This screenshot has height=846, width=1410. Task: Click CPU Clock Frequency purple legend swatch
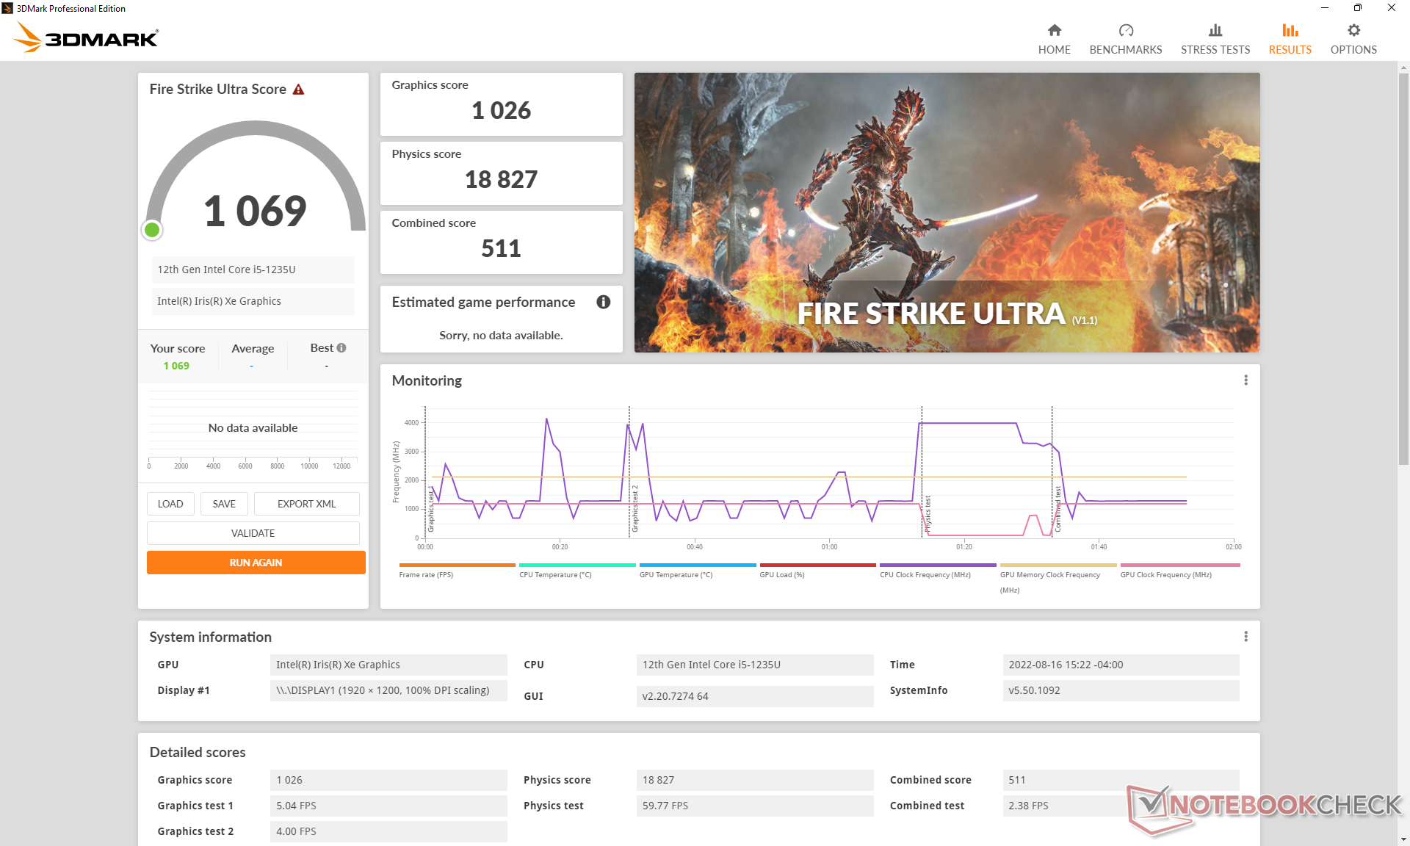(x=937, y=565)
